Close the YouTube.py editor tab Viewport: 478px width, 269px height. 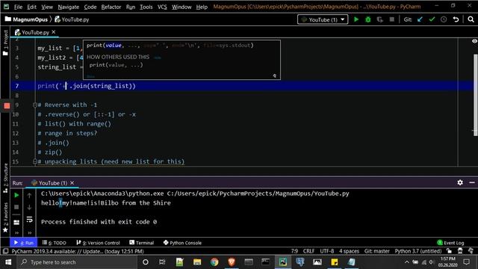[x=54, y=32]
